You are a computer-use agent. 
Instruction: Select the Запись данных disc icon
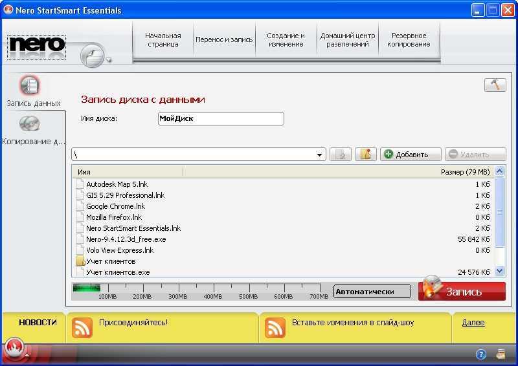click(30, 86)
